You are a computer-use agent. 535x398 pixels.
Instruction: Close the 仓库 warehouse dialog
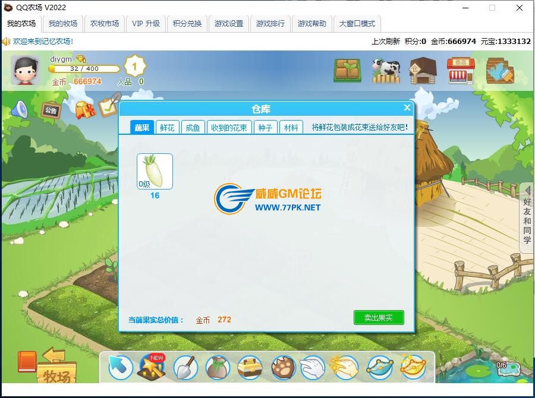click(407, 108)
